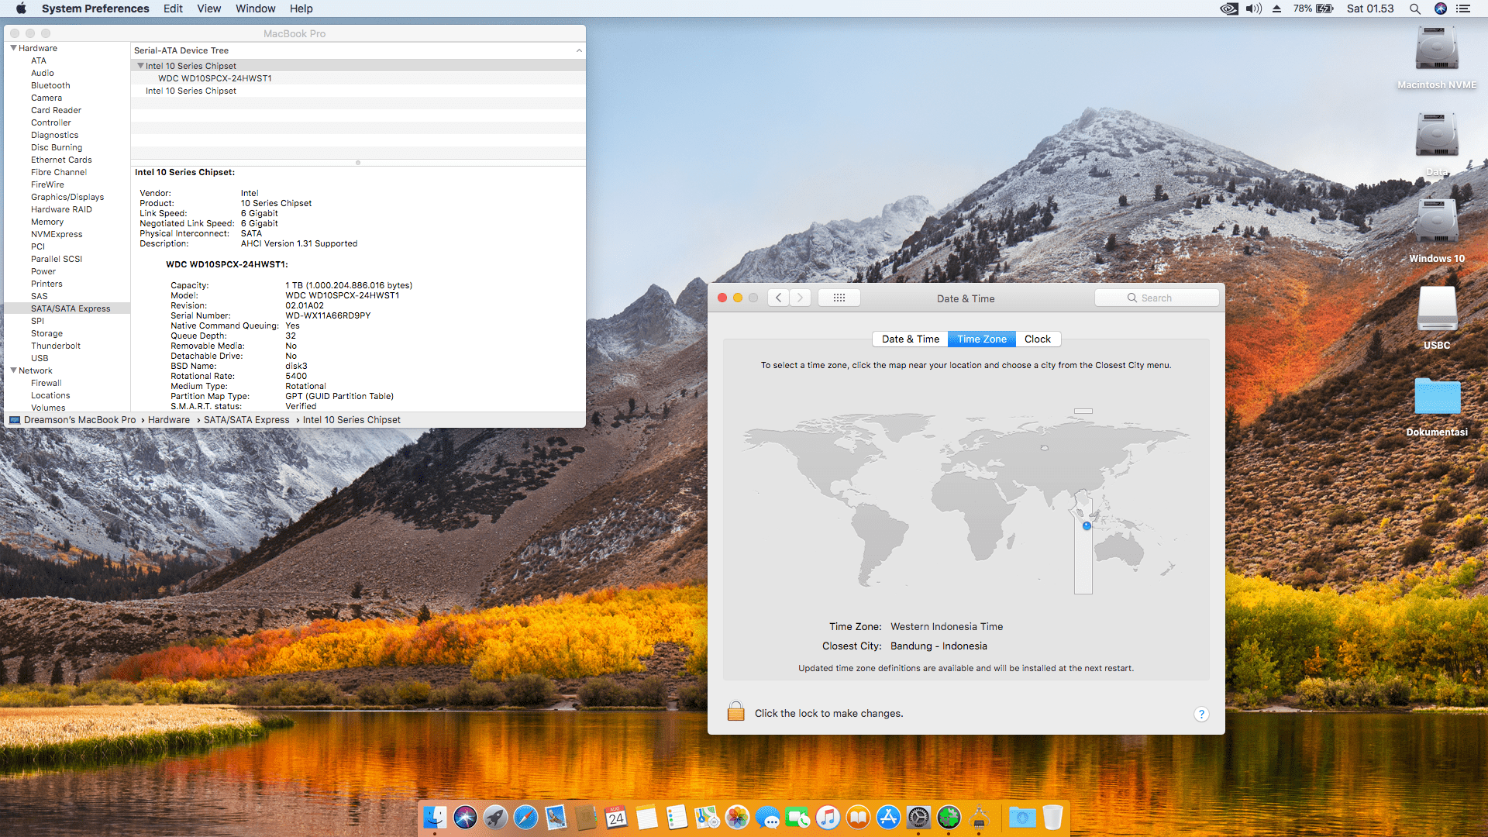Select WDC WD10SPCX-24HWST1 in device tree
This screenshot has width=1488, height=837.
coord(215,78)
